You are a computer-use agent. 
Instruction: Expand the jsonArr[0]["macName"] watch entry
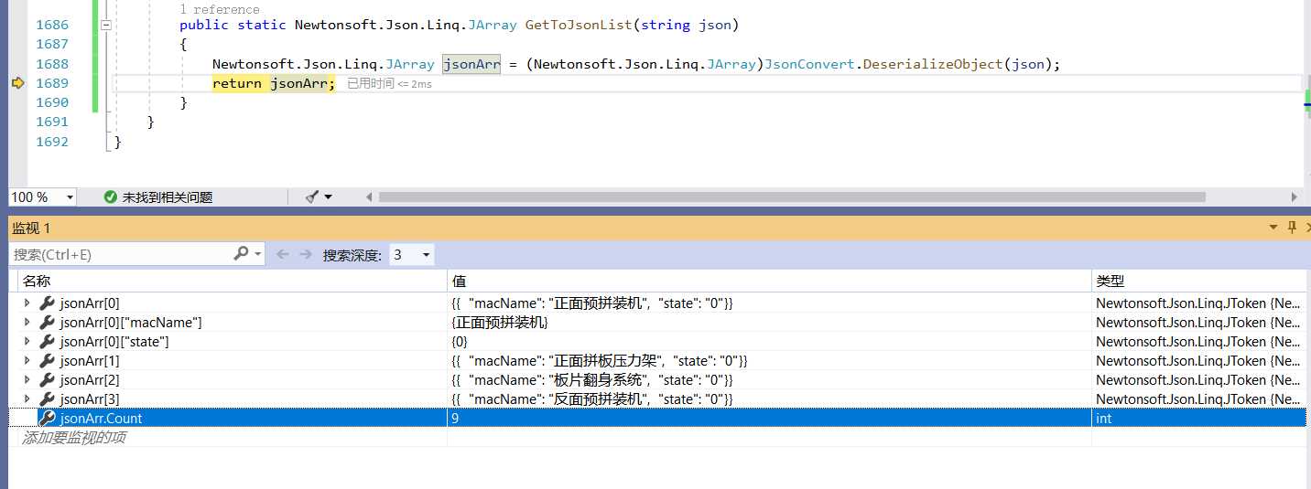27,322
